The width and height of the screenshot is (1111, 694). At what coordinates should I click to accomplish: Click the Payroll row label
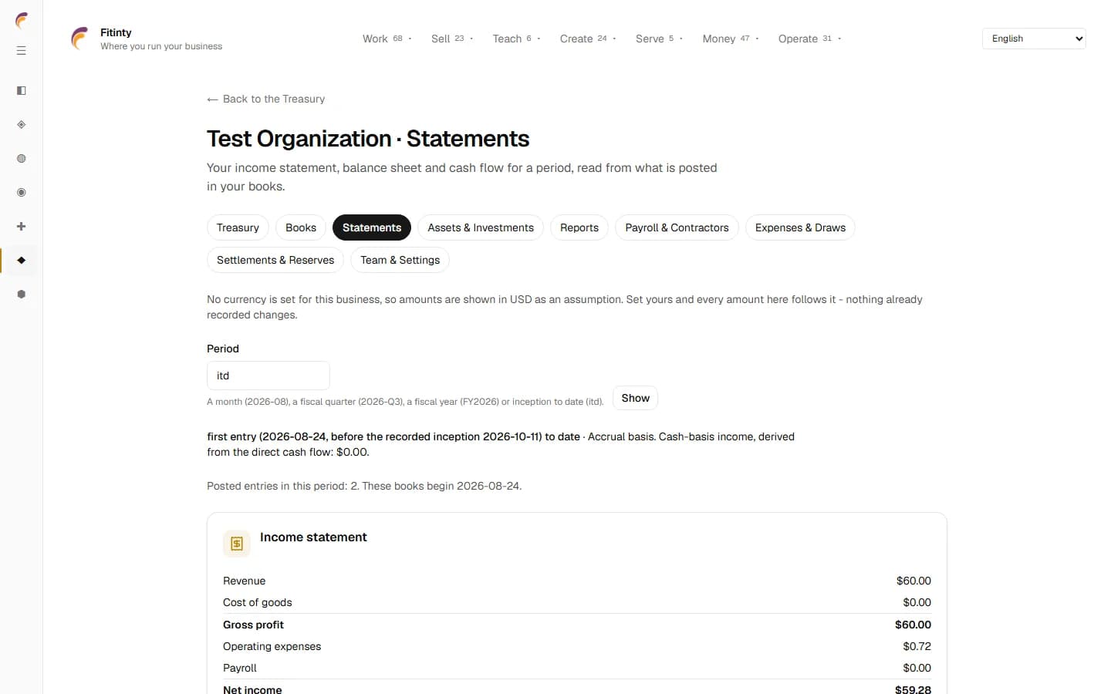click(240, 668)
